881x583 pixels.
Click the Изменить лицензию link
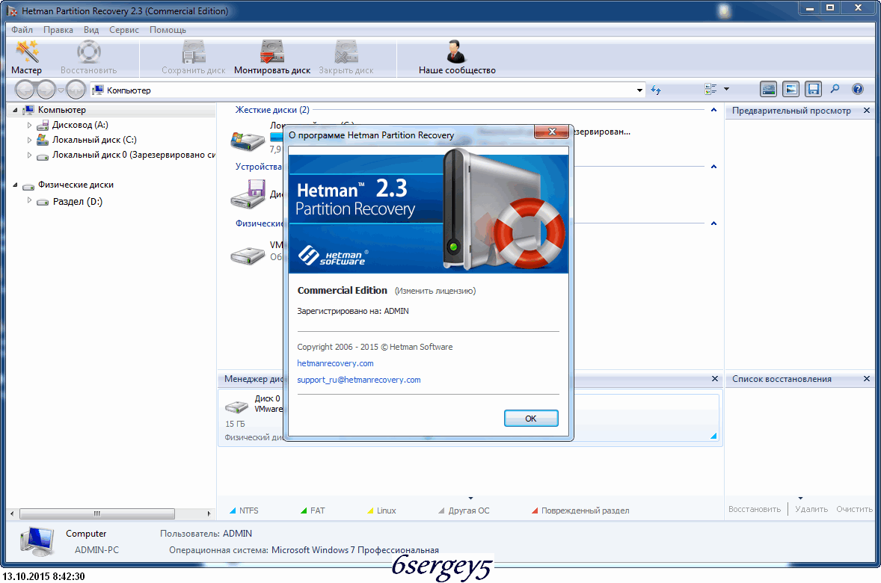[x=435, y=291]
